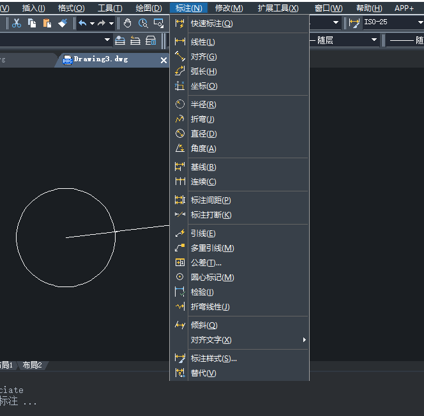Open the Undo history dropdown arrow

click(x=92, y=24)
